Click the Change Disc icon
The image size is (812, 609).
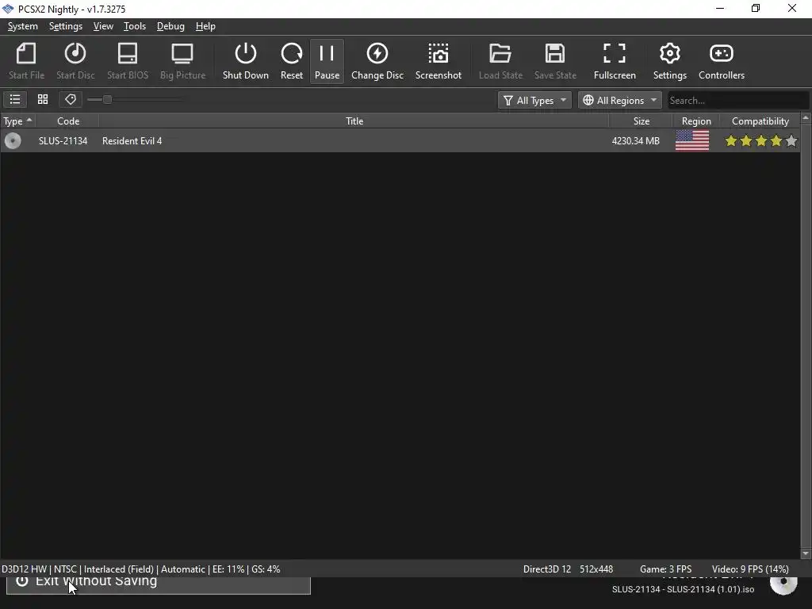click(x=377, y=61)
